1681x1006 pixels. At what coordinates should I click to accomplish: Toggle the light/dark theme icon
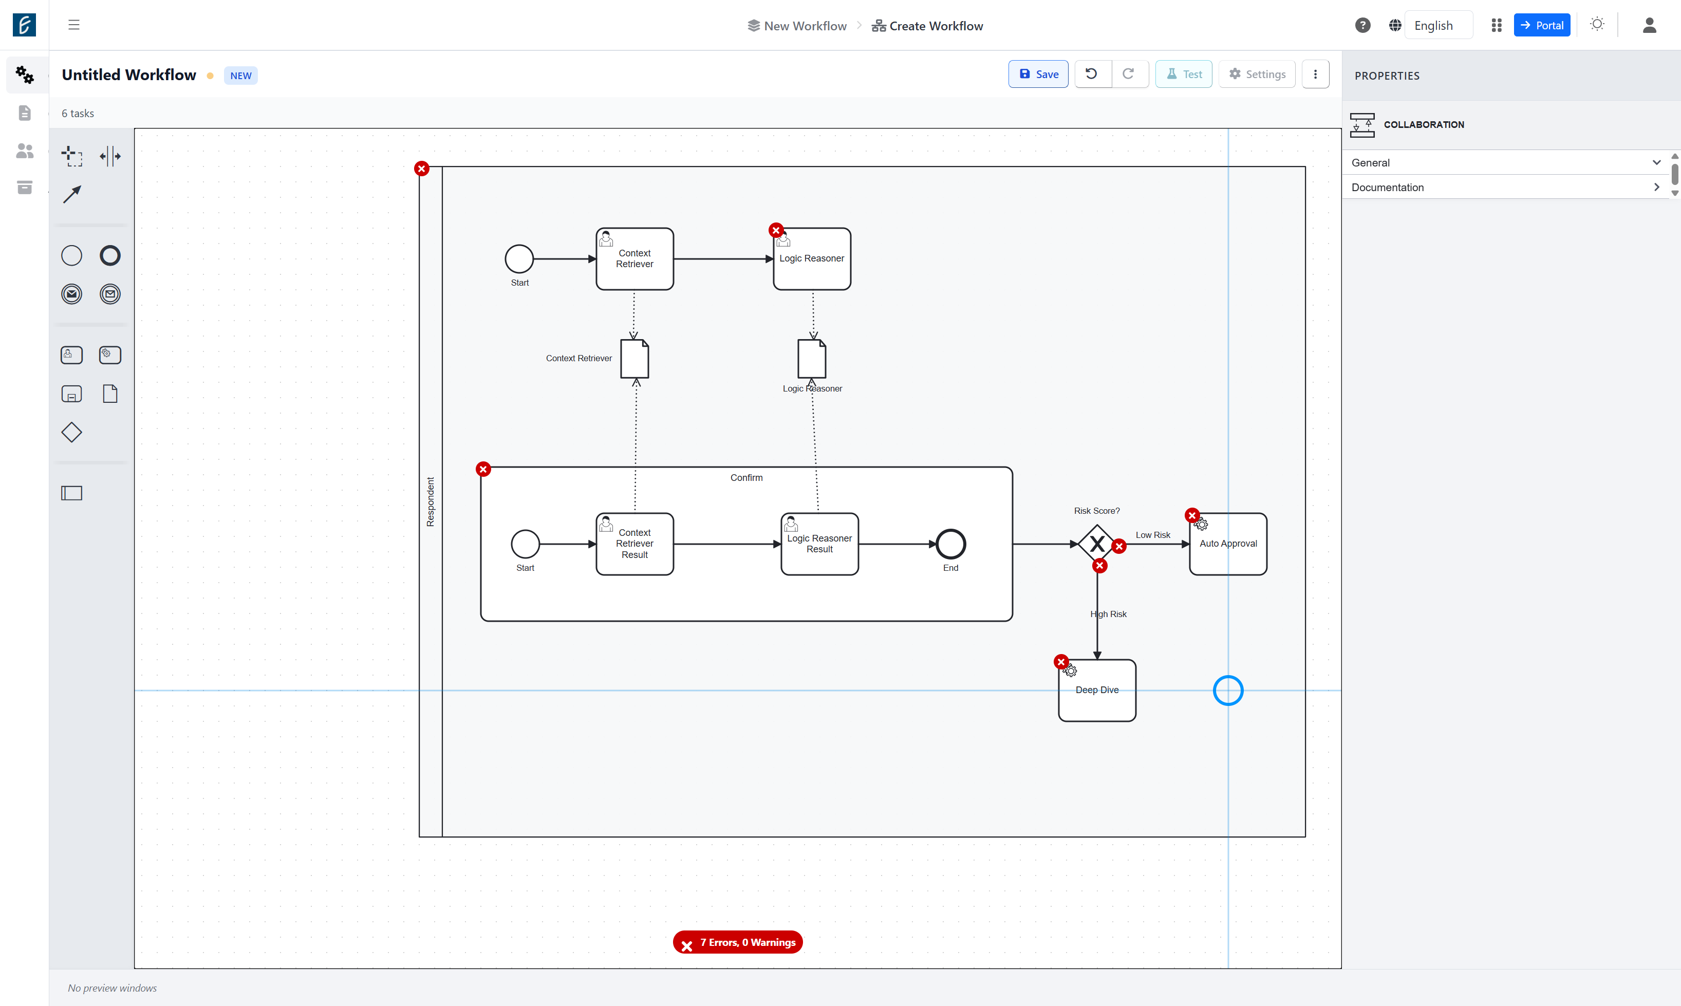click(1597, 25)
